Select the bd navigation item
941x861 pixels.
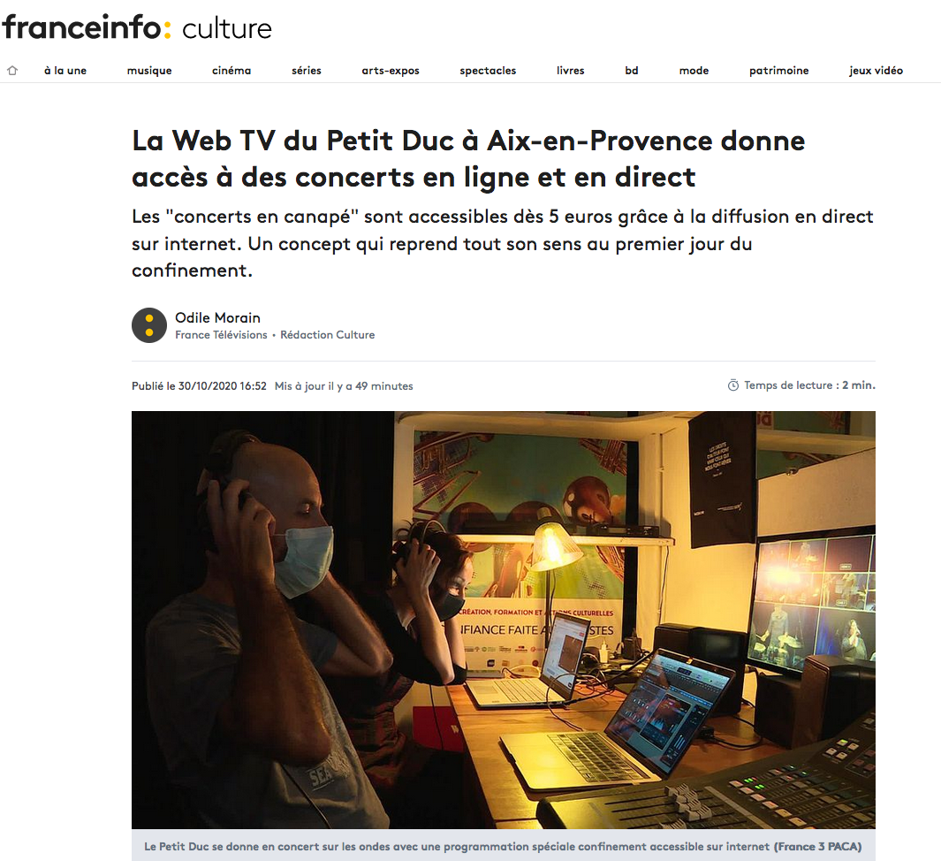point(632,70)
